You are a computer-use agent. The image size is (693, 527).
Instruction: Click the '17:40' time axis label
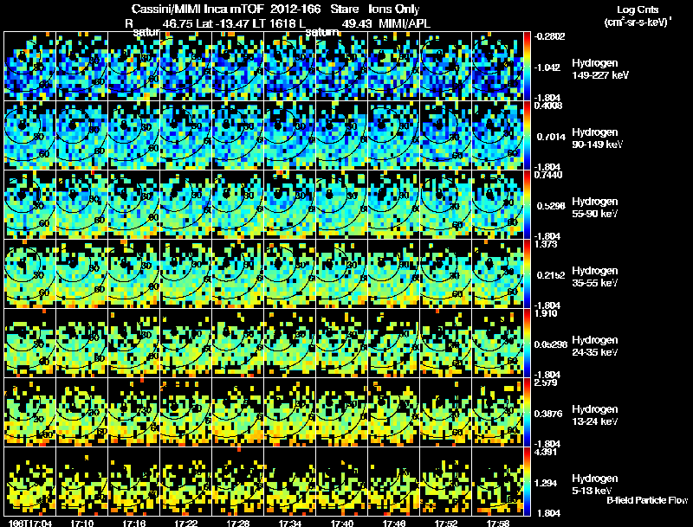(x=342, y=524)
